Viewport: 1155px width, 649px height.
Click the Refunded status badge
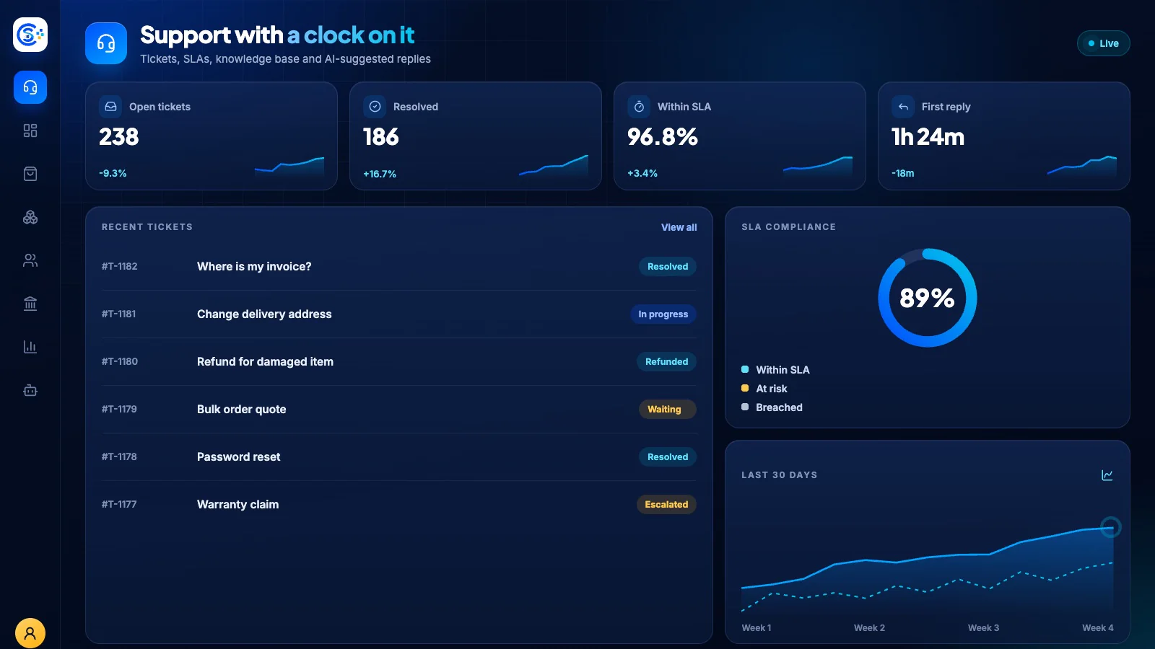(666, 362)
